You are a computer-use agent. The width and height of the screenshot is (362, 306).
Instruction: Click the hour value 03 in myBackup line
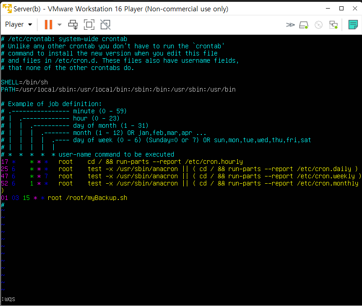(15, 198)
